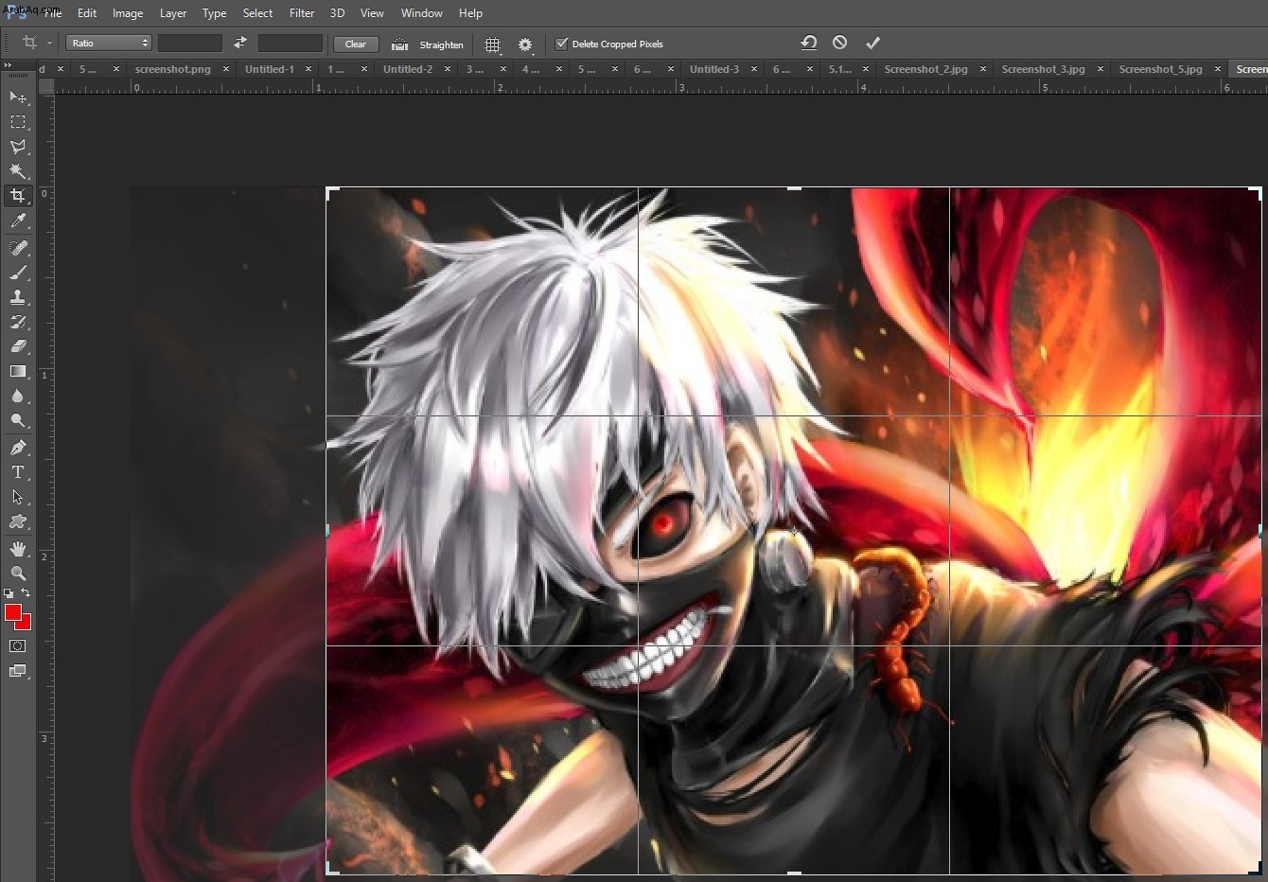The image size is (1268, 882).
Task: Select the Magic Wand tool
Action: tap(18, 171)
